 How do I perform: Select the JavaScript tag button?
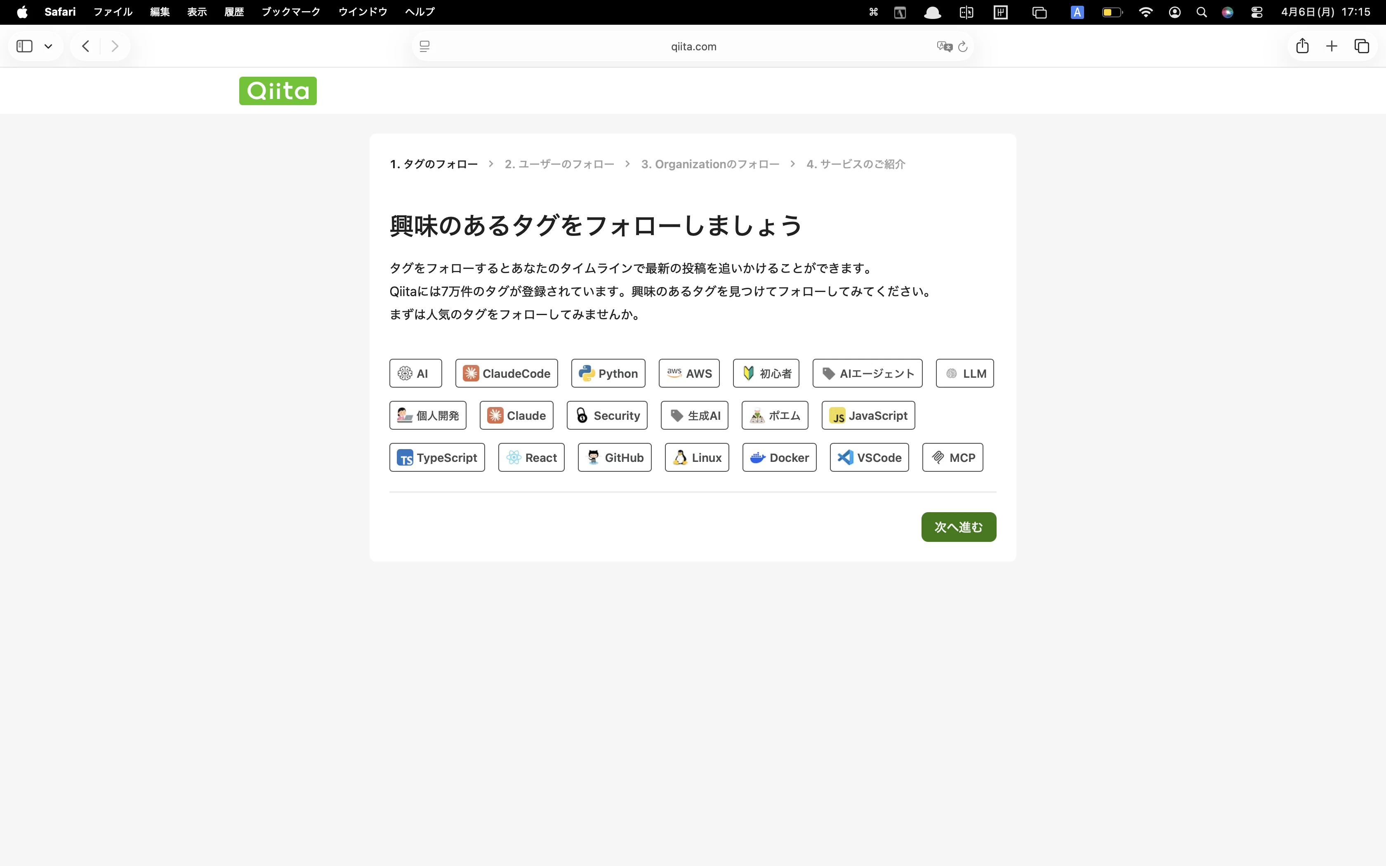[868, 415]
